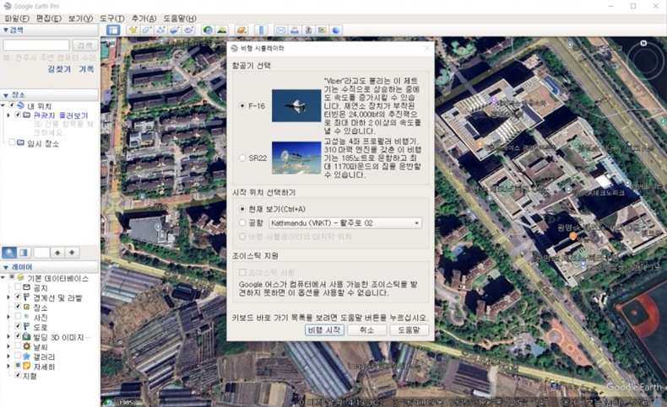The height and width of the screenshot is (407, 667).
Task: Open the 도구(T) menu
Action: pyautogui.click(x=112, y=19)
